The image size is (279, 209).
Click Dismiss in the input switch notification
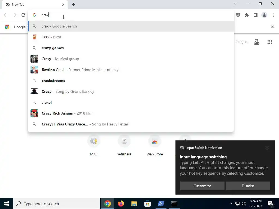(248, 186)
